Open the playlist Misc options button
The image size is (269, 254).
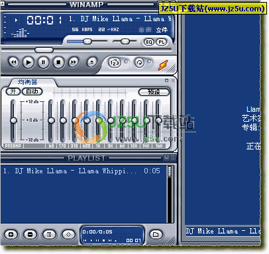tap(68, 235)
